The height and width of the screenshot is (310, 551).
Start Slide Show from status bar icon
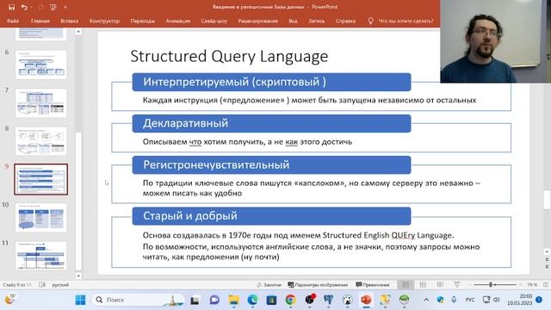coord(457,285)
